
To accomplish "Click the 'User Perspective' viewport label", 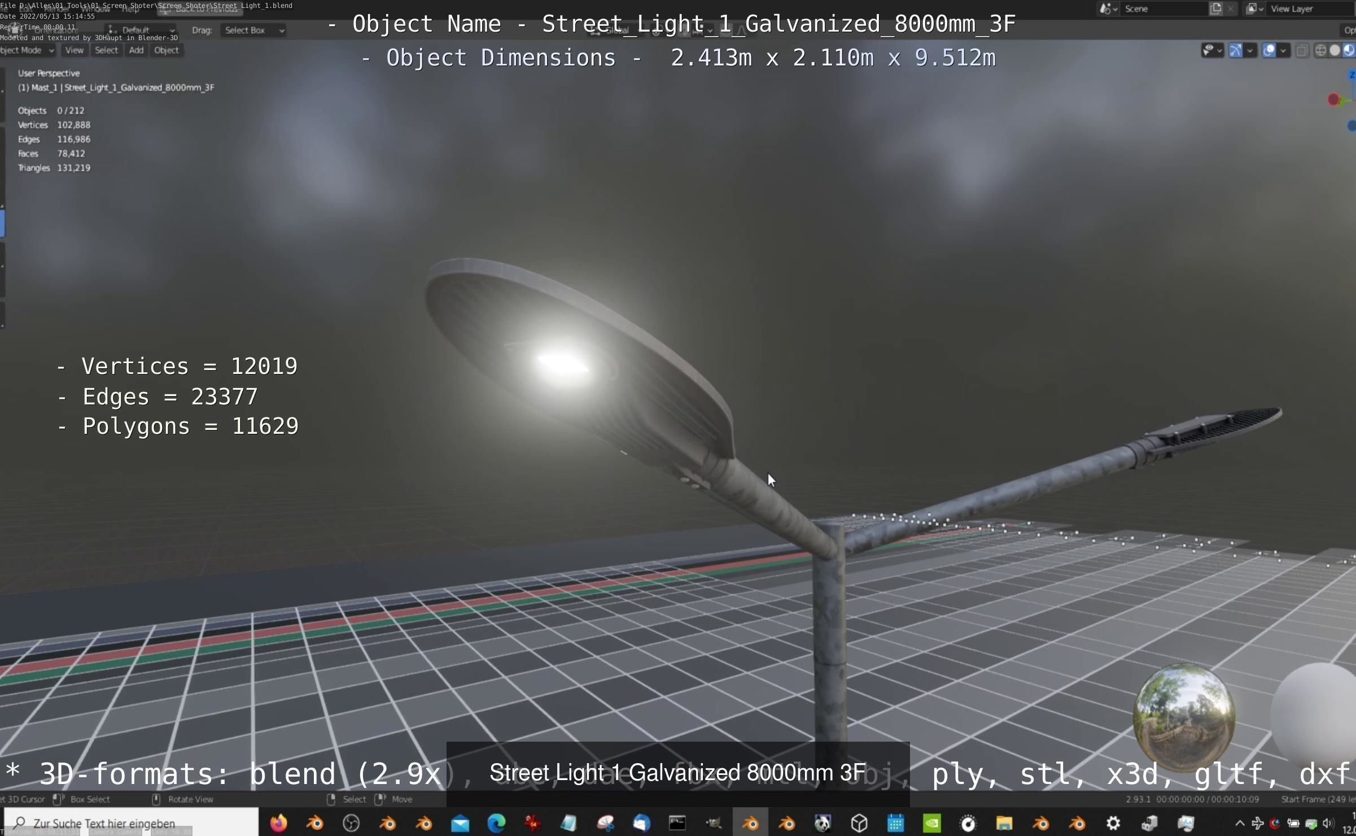I will pyautogui.click(x=49, y=73).
